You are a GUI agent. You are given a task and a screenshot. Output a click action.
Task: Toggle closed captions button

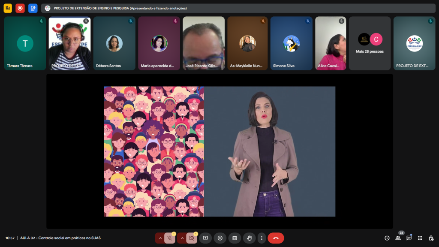point(235,238)
